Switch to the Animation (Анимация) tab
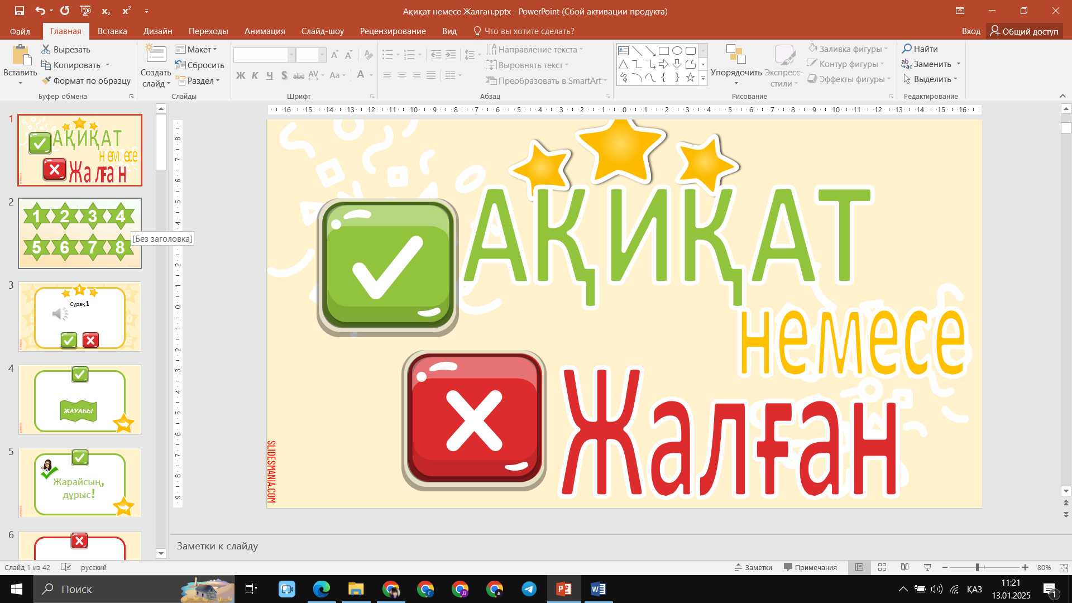1072x603 pixels. click(x=265, y=31)
